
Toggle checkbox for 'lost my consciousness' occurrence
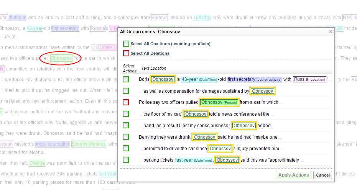point(126,125)
